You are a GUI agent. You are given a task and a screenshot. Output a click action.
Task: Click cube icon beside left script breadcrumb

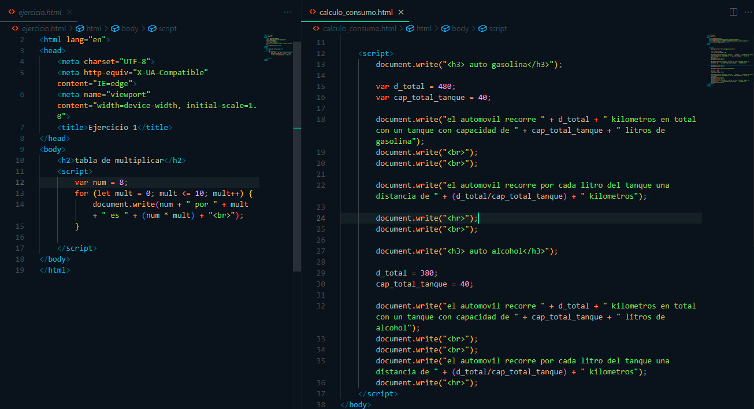tap(152, 28)
